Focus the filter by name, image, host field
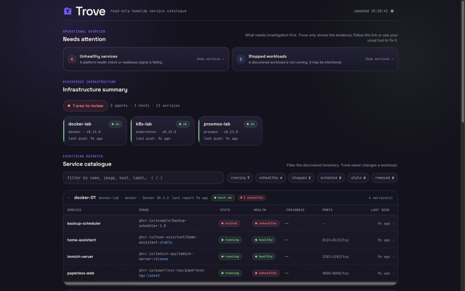465x291 pixels. tap(144, 178)
